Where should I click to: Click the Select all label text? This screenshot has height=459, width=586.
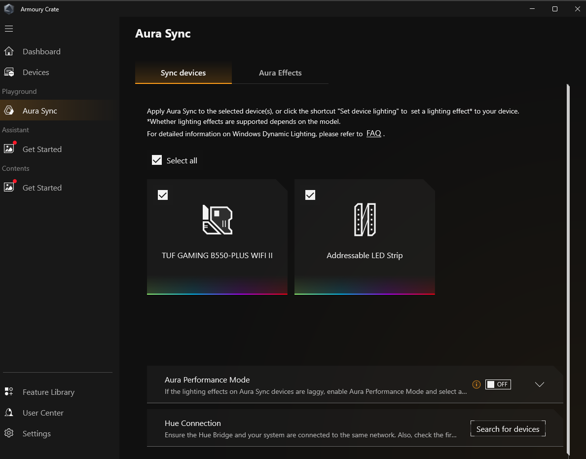[x=182, y=161]
